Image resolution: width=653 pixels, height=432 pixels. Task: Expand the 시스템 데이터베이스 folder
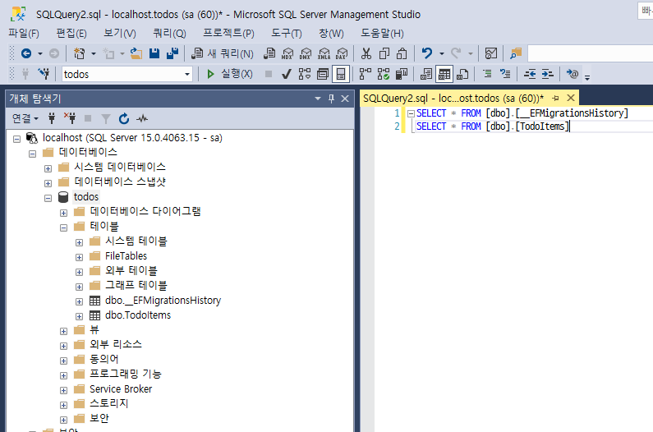coord(48,168)
